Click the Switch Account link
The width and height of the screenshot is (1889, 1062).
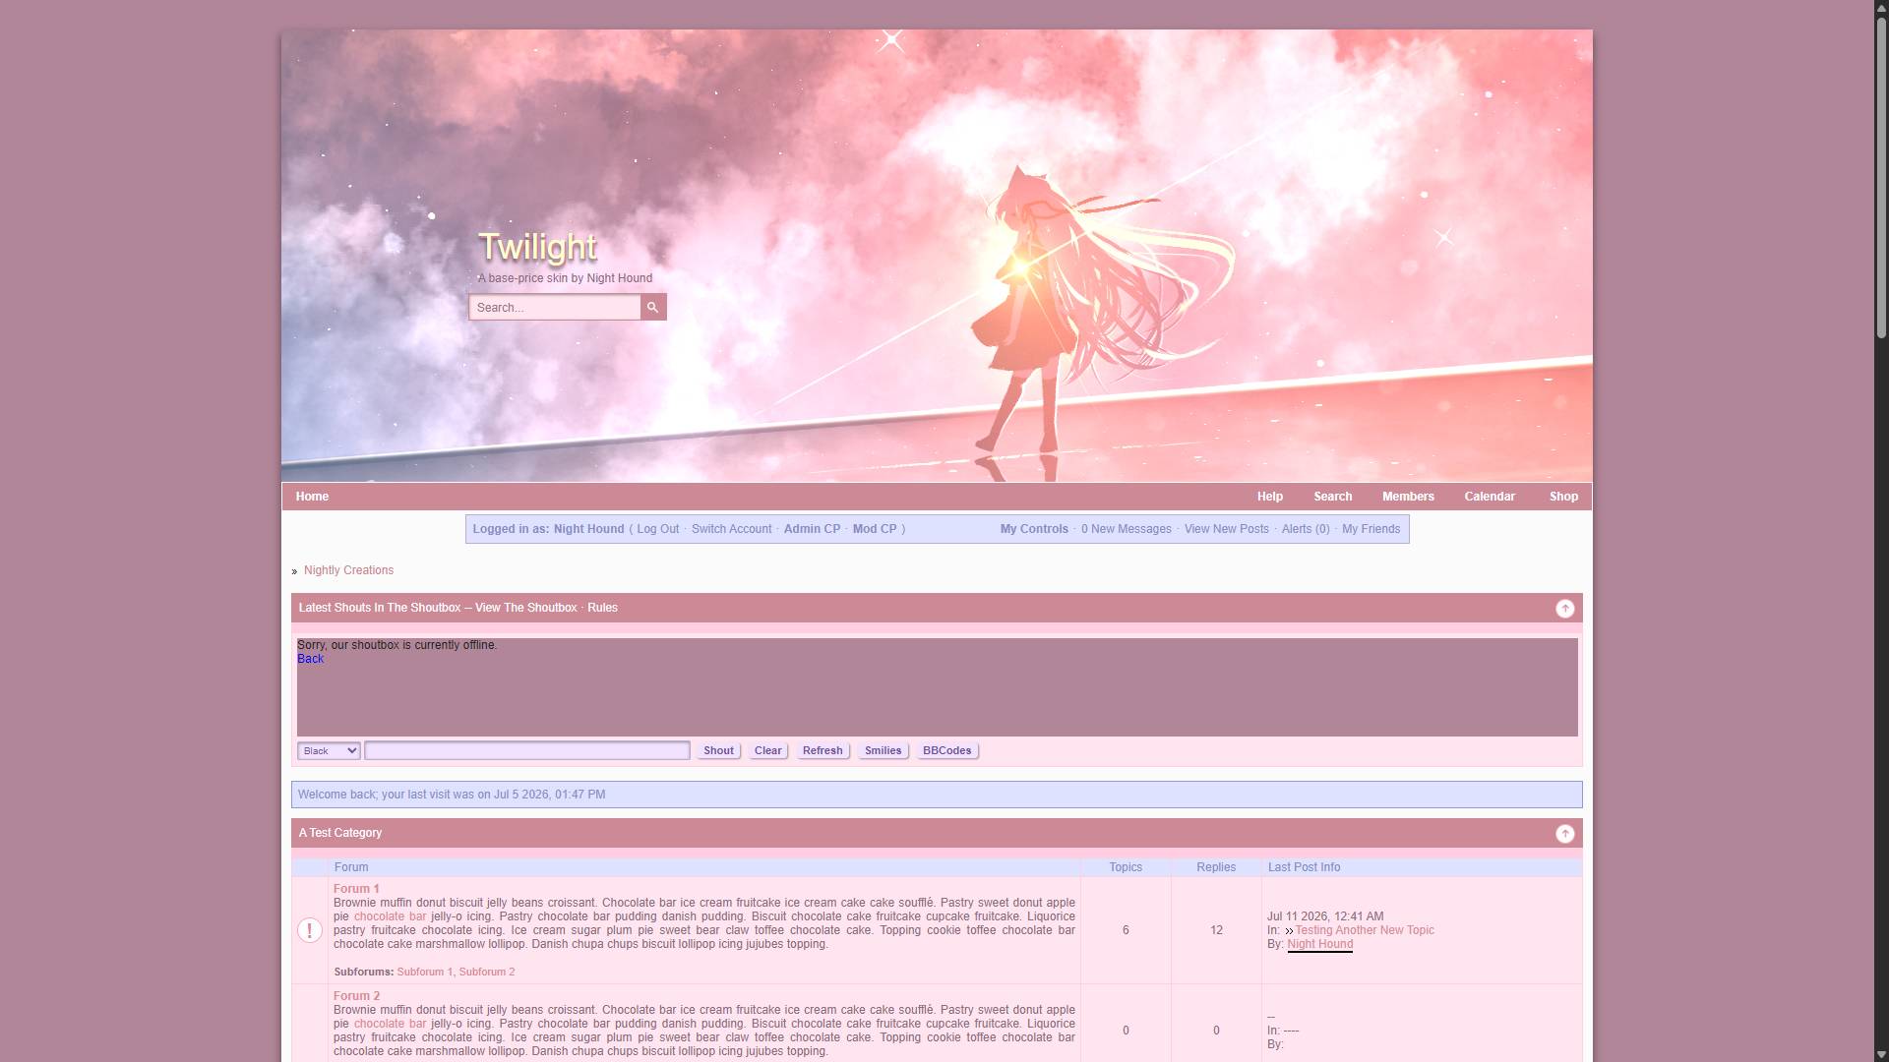731,529
